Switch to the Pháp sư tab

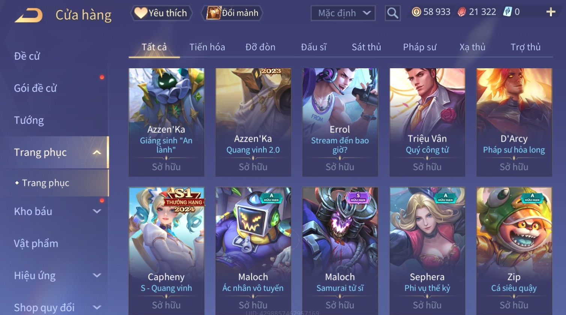coord(420,47)
